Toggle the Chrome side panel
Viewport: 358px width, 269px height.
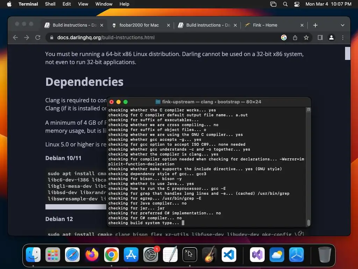(320, 37)
